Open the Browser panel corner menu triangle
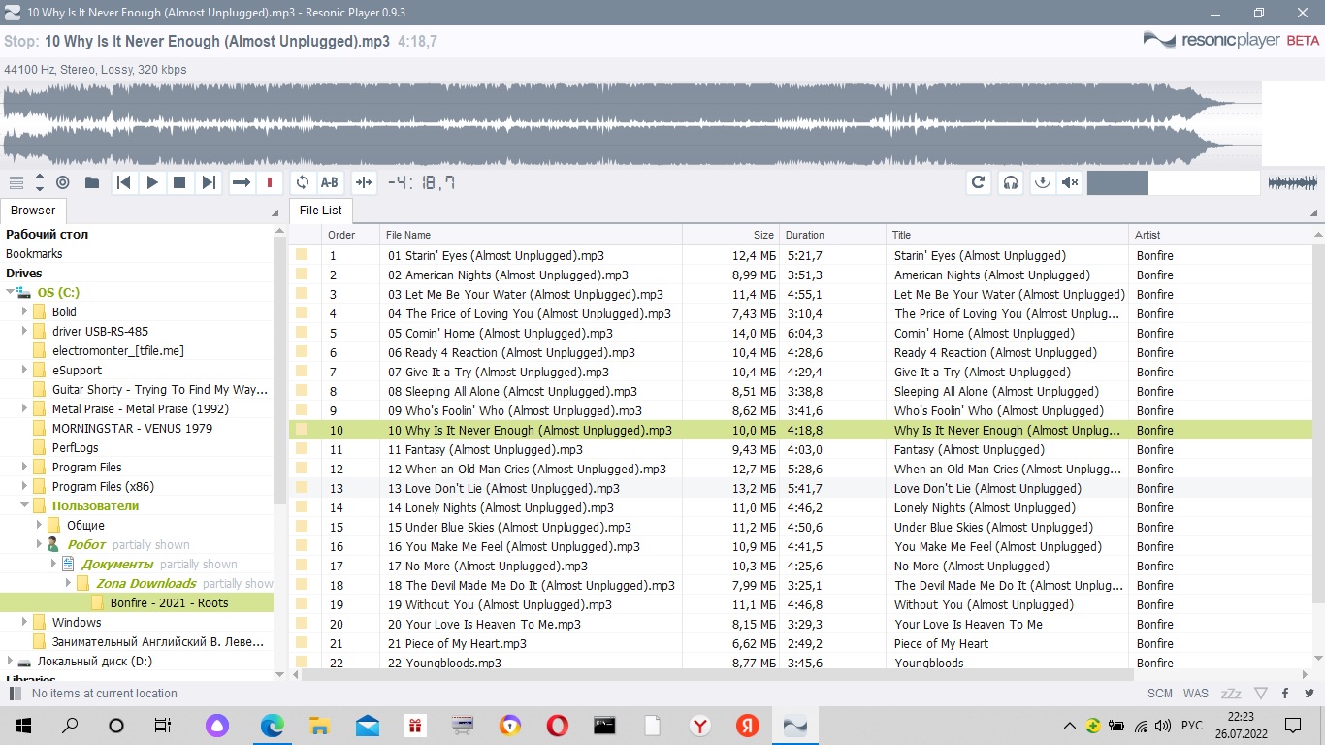Image resolution: width=1325 pixels, height=745 pixels. [275, 213]
